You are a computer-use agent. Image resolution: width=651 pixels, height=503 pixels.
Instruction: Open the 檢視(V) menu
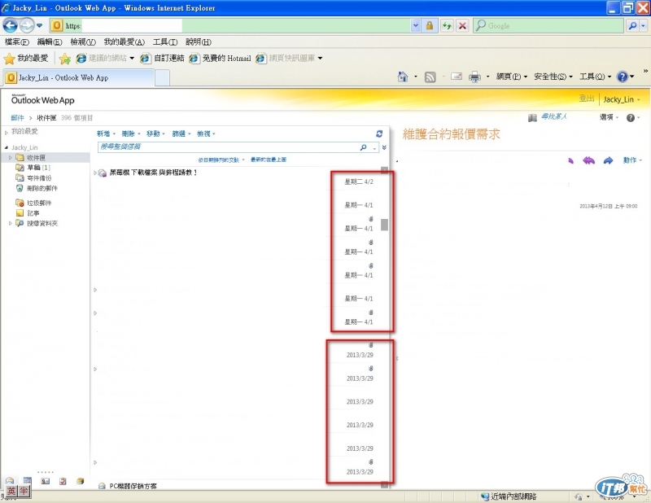(x=83, y=42)
